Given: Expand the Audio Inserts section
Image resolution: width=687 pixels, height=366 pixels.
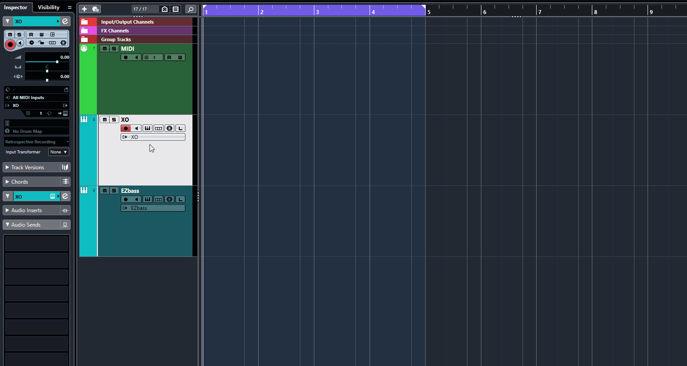Looking at the screenshot, I should 7,210.
